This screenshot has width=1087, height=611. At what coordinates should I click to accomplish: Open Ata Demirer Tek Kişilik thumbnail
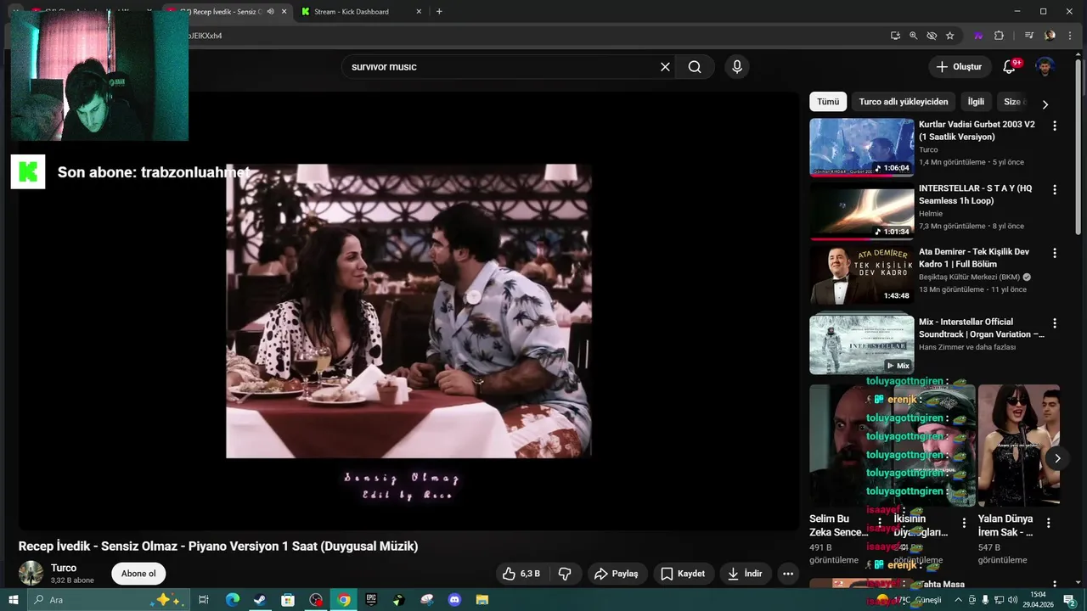tap(861, 275)
